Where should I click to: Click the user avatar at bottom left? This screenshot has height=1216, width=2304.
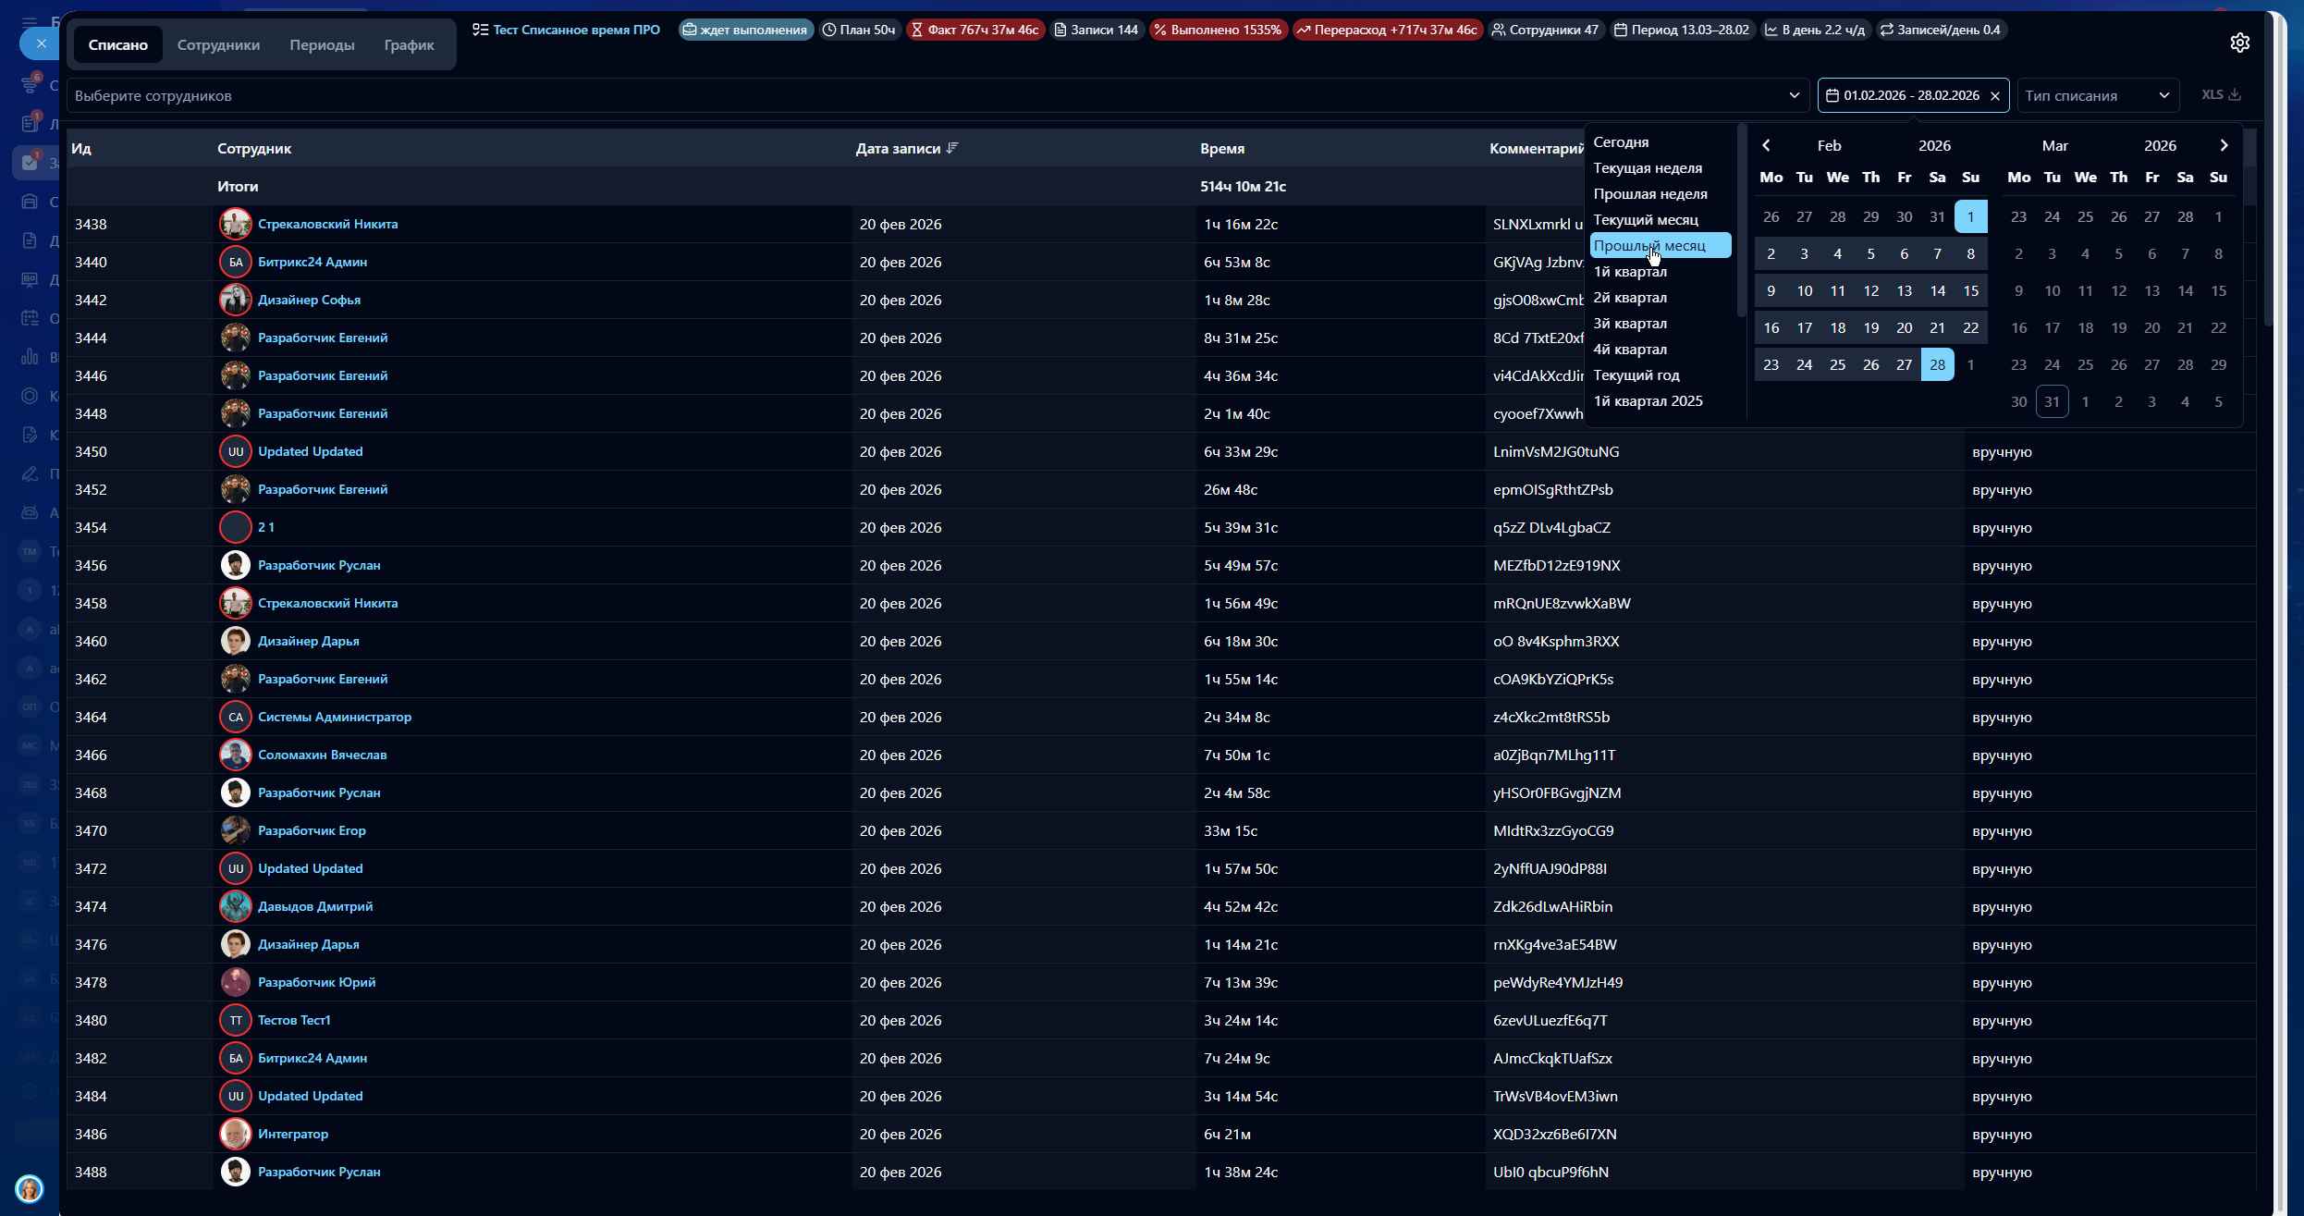click(29, 1188)
